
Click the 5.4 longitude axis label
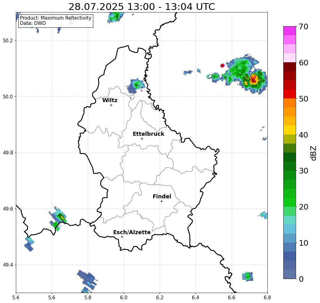(x=16, y=297)
